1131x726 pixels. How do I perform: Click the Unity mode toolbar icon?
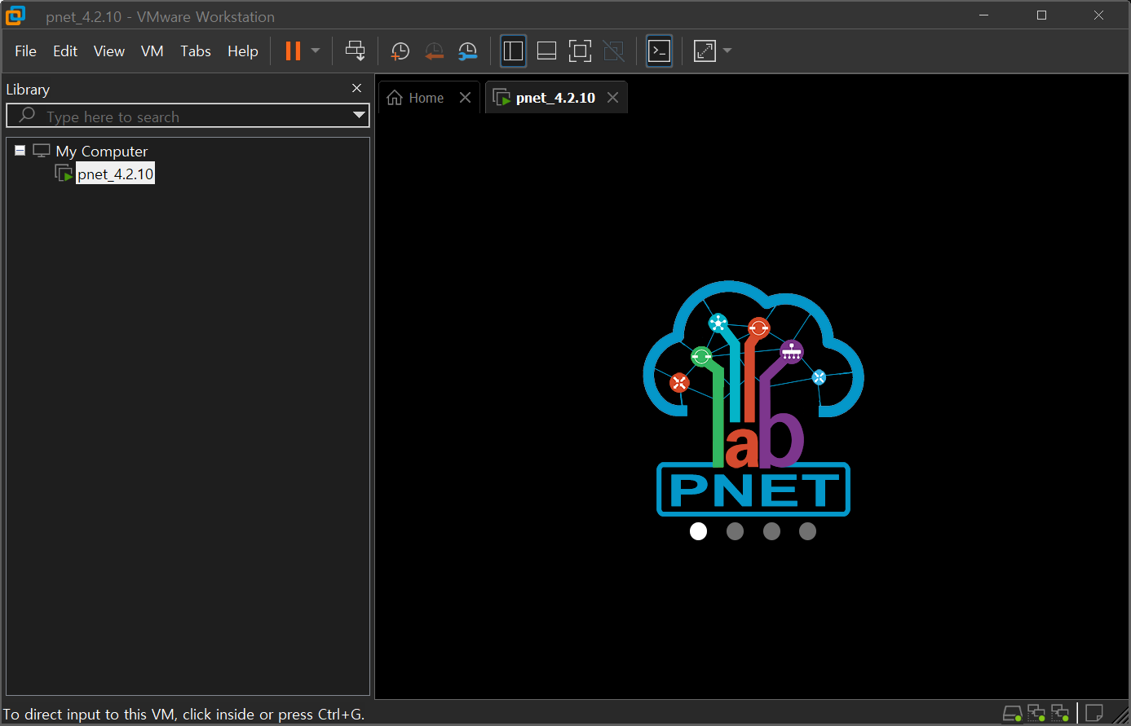(613, 51)
